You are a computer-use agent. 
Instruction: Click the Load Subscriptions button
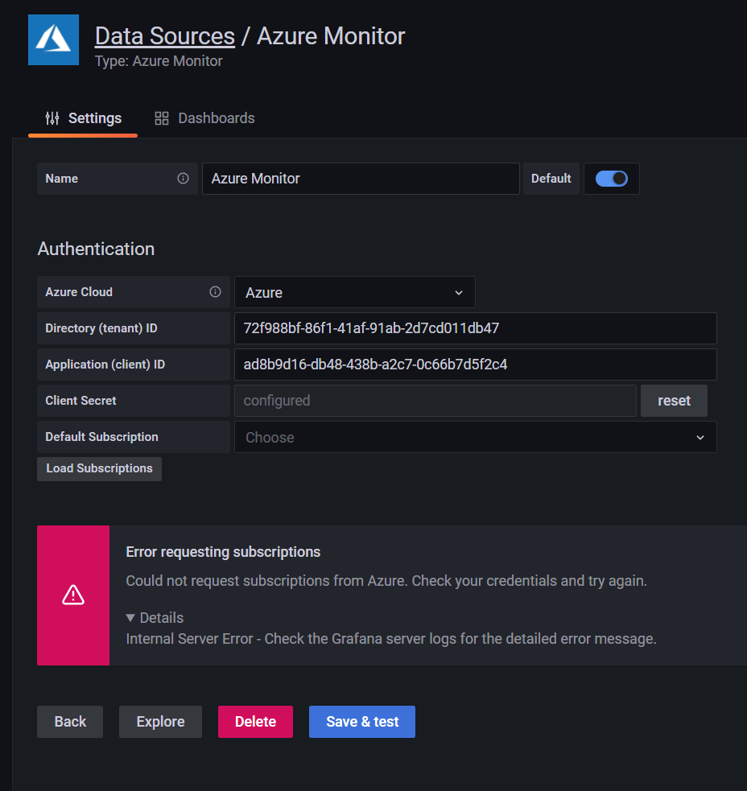[99, 468]
